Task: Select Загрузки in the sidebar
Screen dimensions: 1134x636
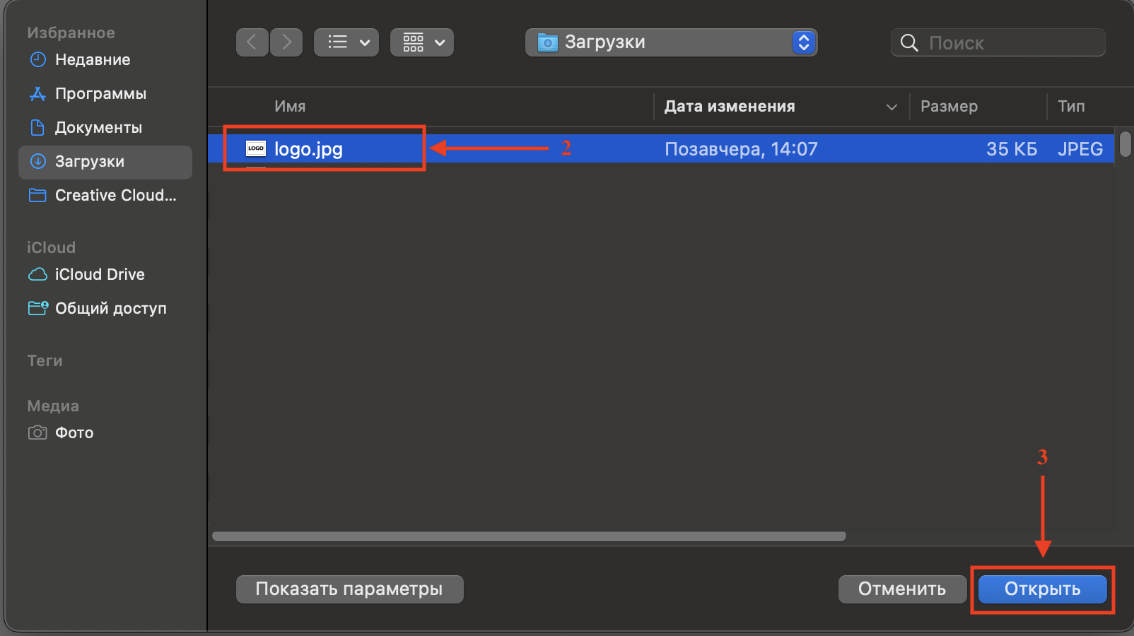Action: (105, 162)
